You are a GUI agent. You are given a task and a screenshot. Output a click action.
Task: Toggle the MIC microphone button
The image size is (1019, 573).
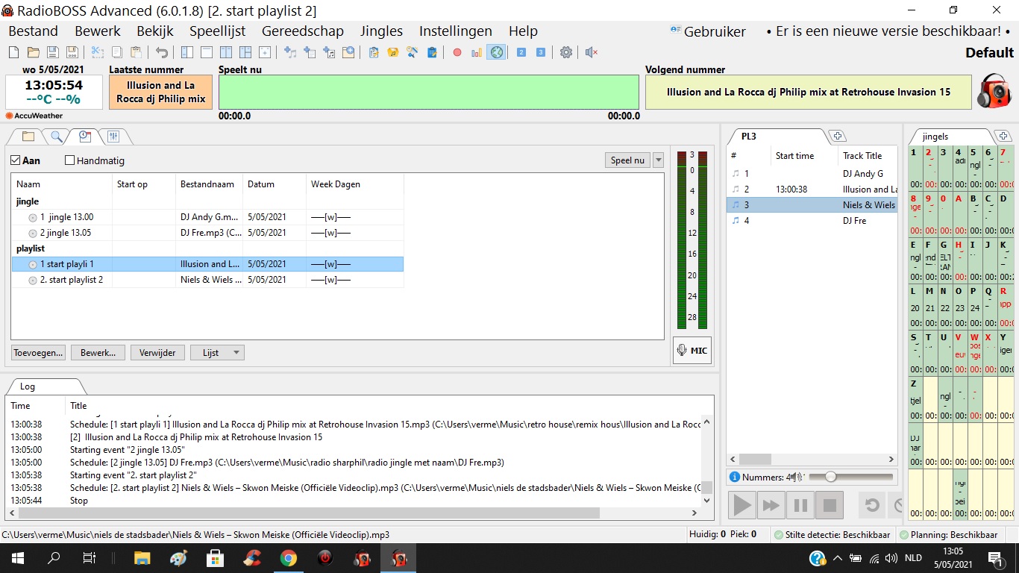click(x=692, y=351)
